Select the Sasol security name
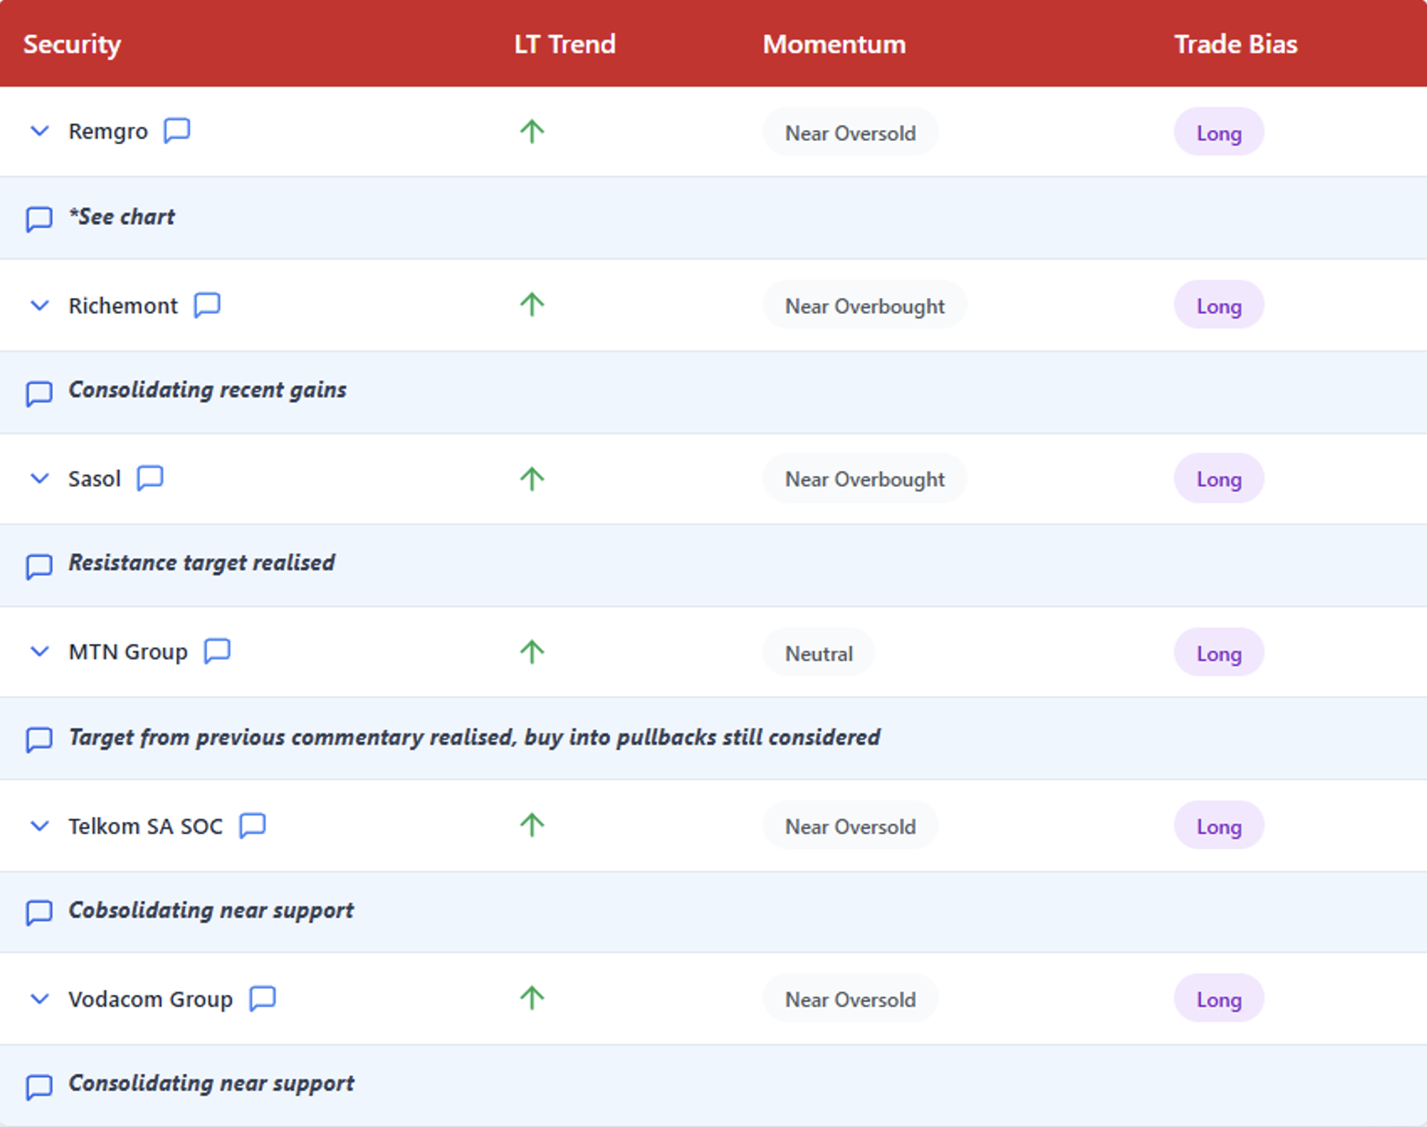This screenshot has height=1127, width=1427. click(x=95, y=478)
